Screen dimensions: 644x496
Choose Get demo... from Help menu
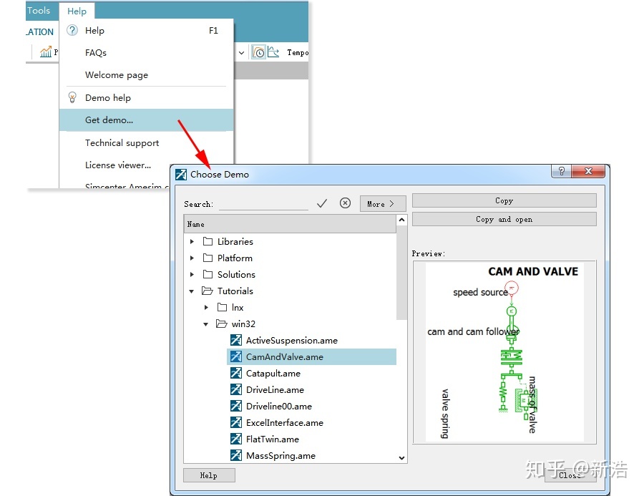(146, 120)
